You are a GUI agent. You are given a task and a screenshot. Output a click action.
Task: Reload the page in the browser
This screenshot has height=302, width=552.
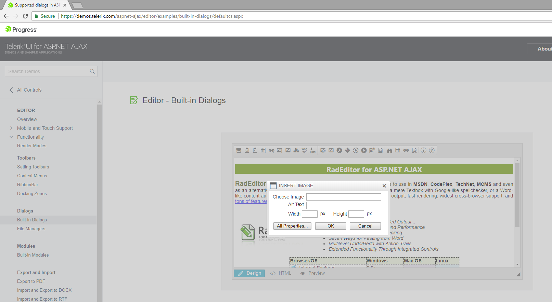tap(25, 16)
